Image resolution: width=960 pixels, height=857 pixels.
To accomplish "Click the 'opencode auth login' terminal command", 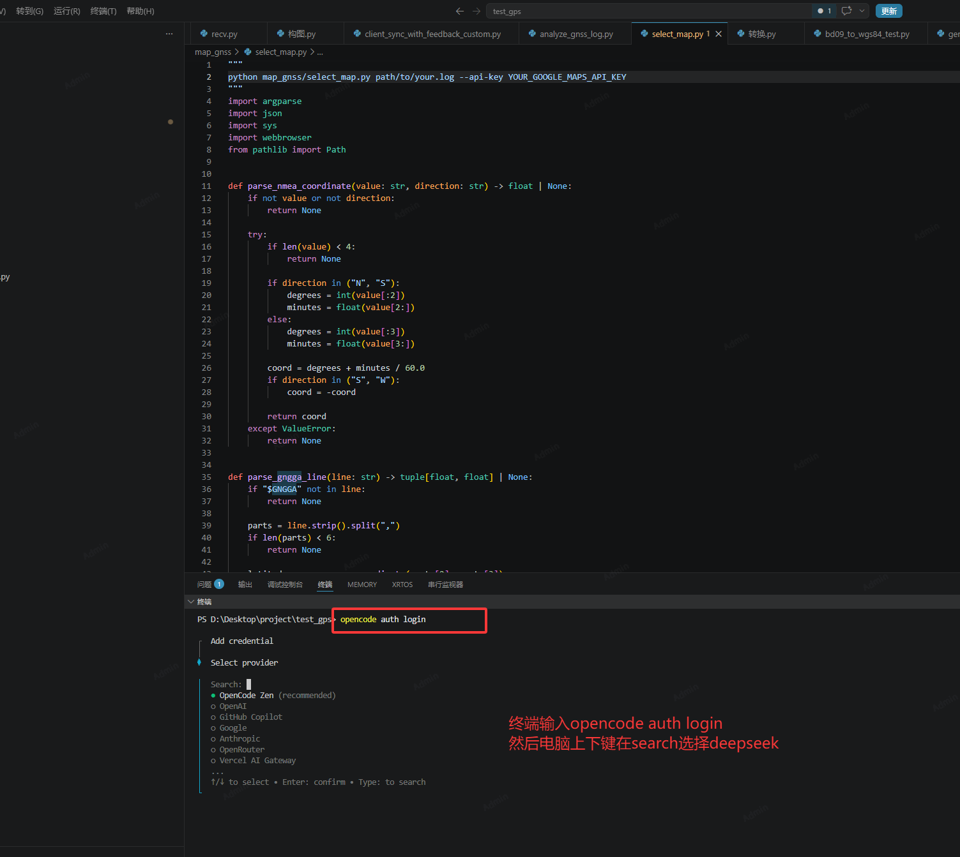I will [383, 620].
